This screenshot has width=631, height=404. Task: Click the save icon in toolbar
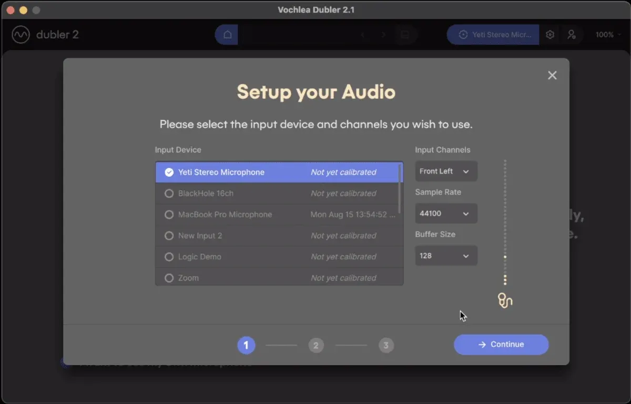(404, 35)
